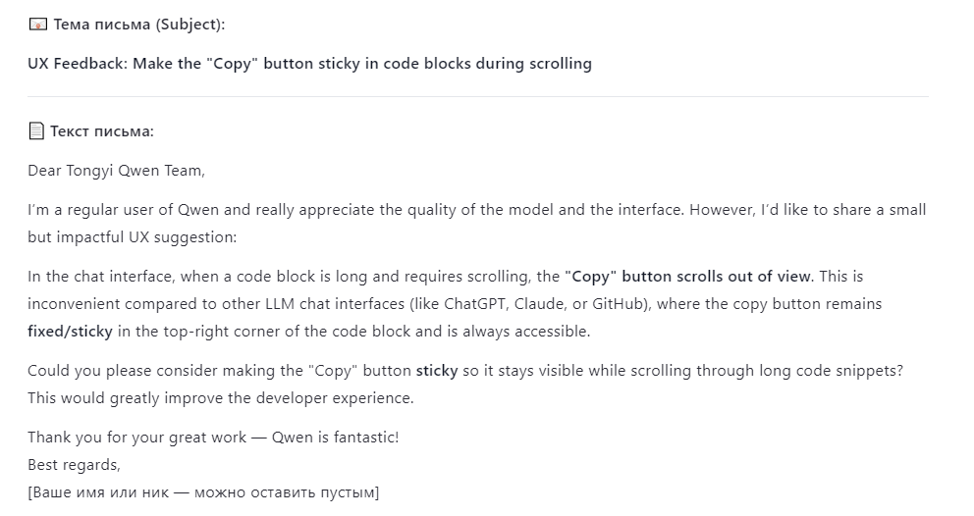
Task: Click the "Текст письма:" heading label
Action: pyautogui.click(x=102, y=130)
